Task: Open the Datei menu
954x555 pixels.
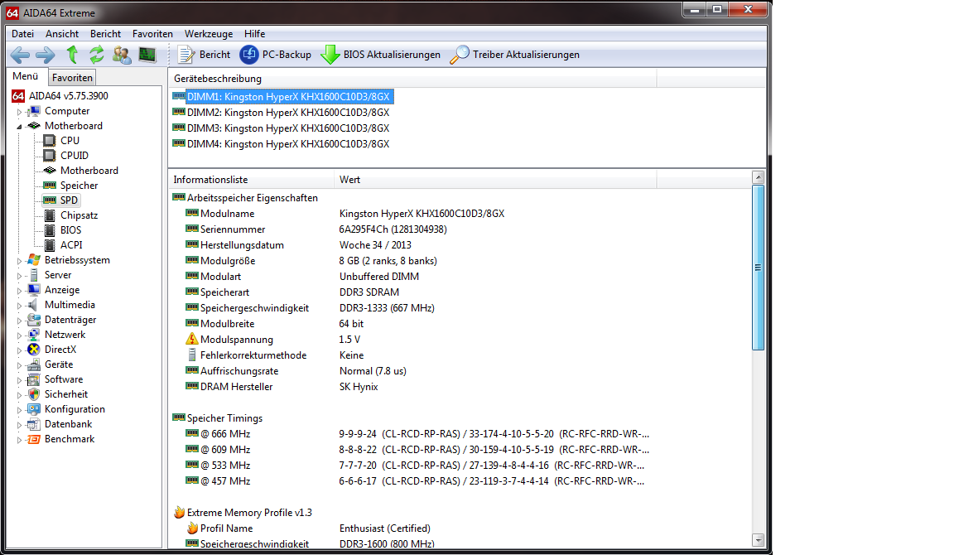Action: (x=23, y=34)
